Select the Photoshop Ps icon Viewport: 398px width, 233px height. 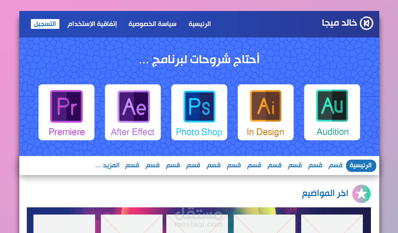199,106
